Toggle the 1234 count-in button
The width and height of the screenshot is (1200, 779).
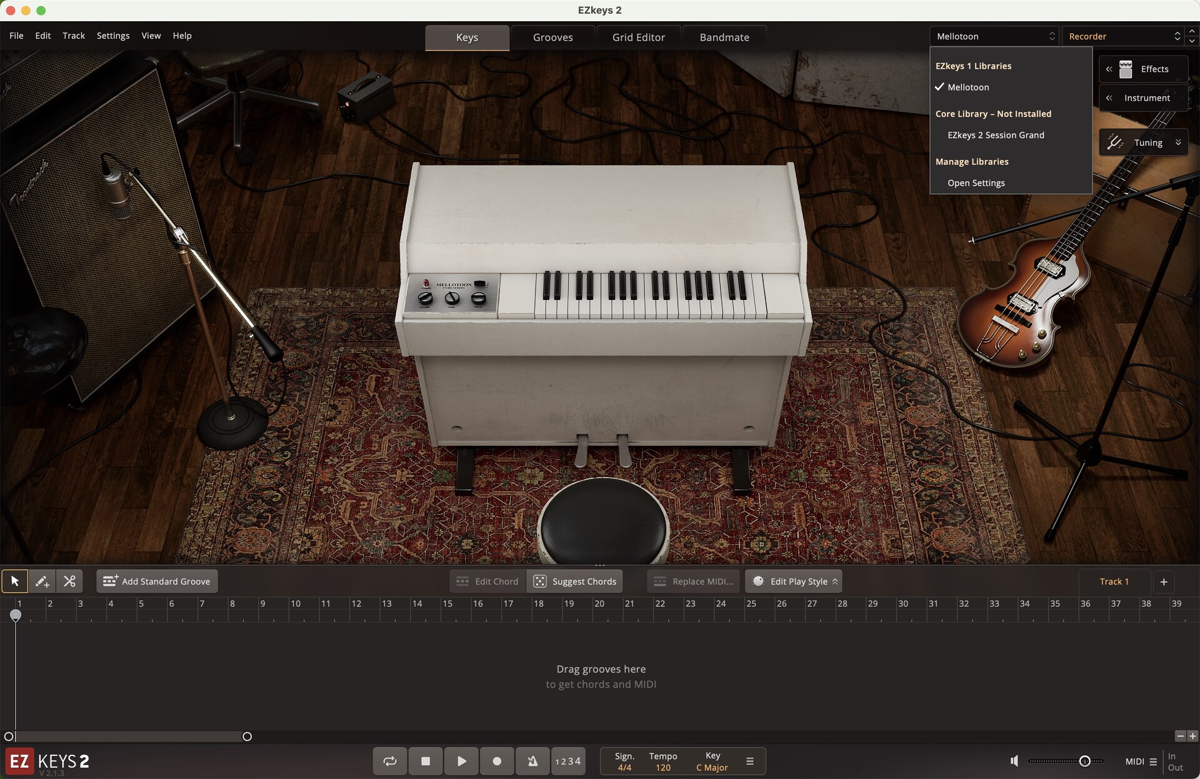(568, 761)
